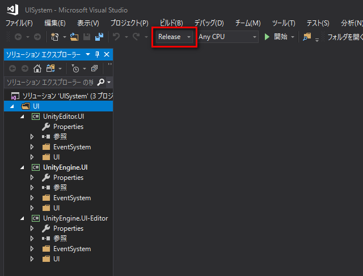The height and width of the screenshot is (276, 363).
Task: Open the Redo history dropdown arrow
Action: (x=146, y=37)
